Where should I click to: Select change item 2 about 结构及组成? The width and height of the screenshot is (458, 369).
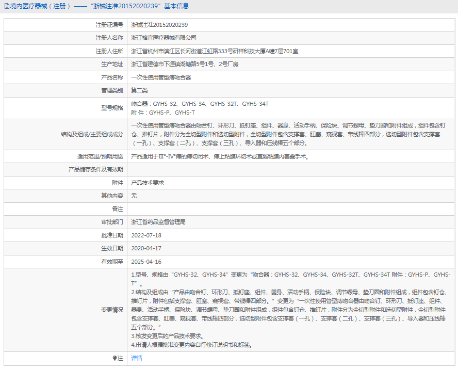click(x=288, y=310)
